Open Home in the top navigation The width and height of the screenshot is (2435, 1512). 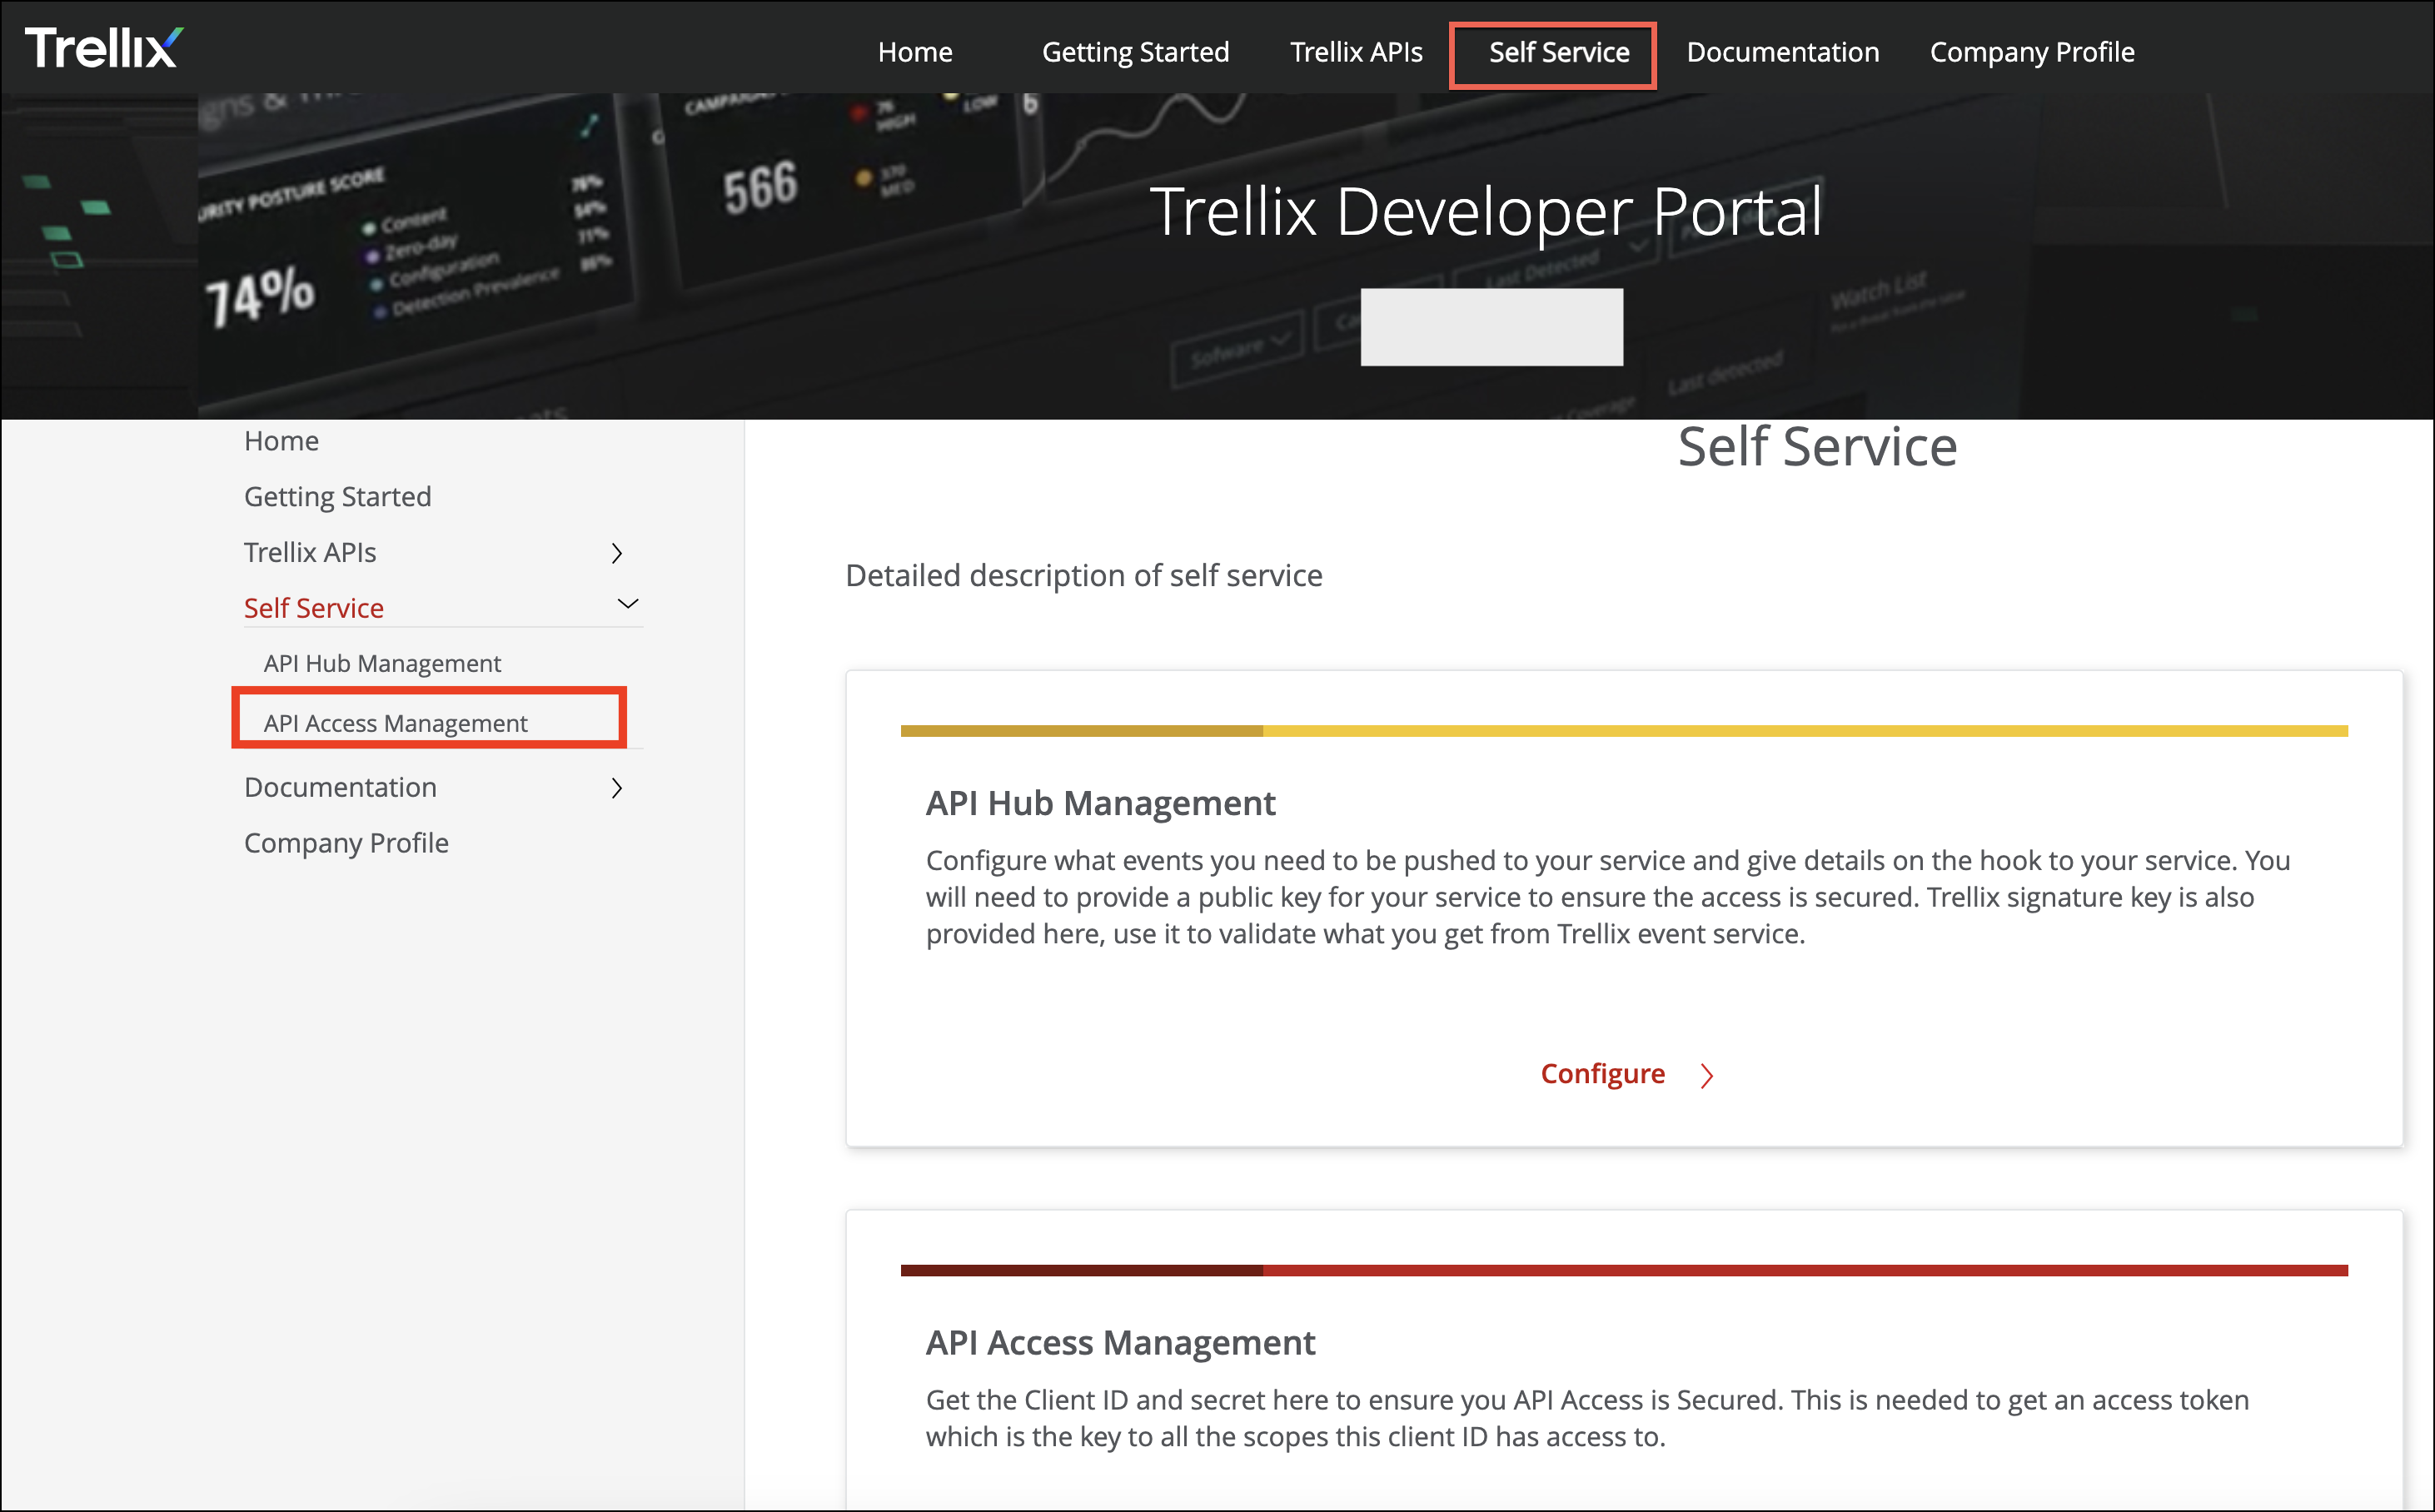click(x=915, y=52)
